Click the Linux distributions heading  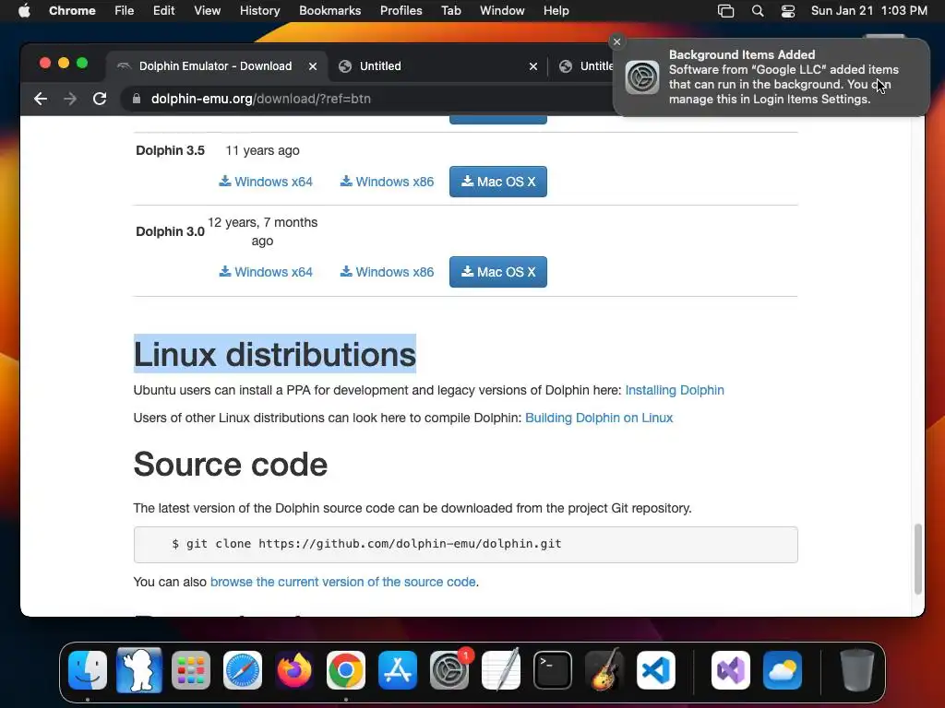click(275, 354)
